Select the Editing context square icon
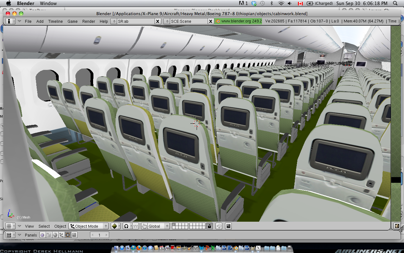404x253 pixels. coord(68,235)
